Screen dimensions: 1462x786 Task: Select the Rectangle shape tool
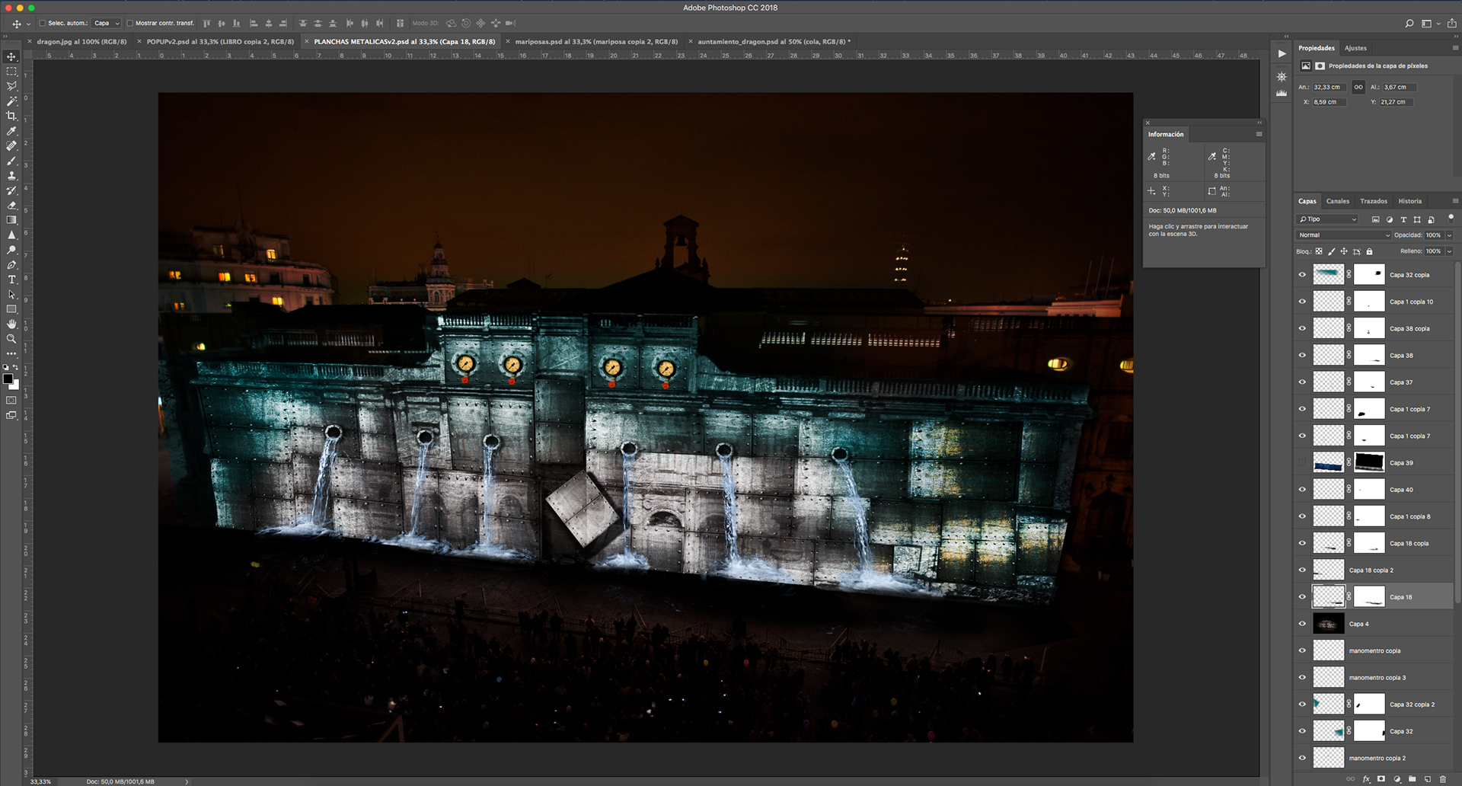(11, 309)
